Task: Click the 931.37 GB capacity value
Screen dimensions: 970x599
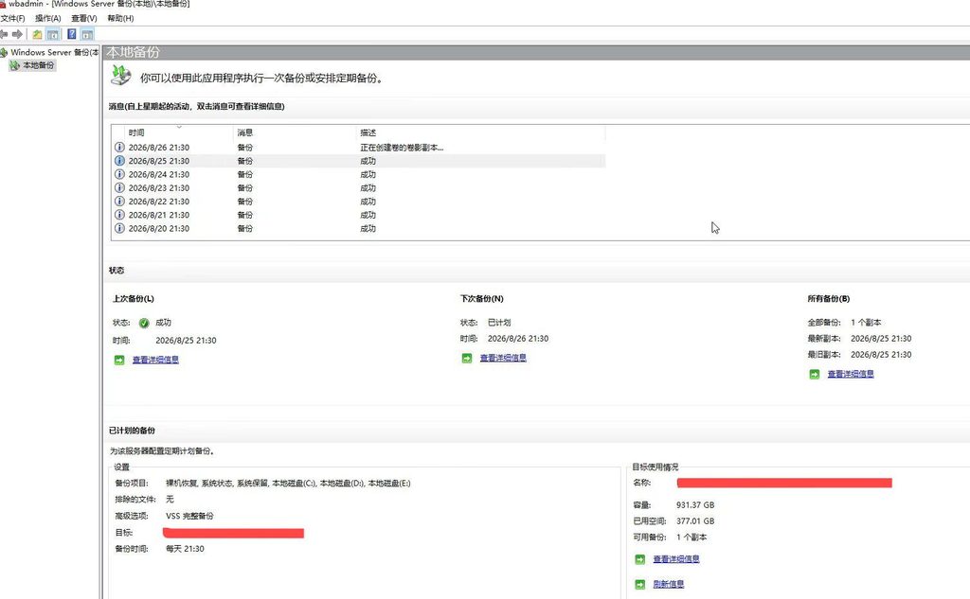Action: coord(695,505)
